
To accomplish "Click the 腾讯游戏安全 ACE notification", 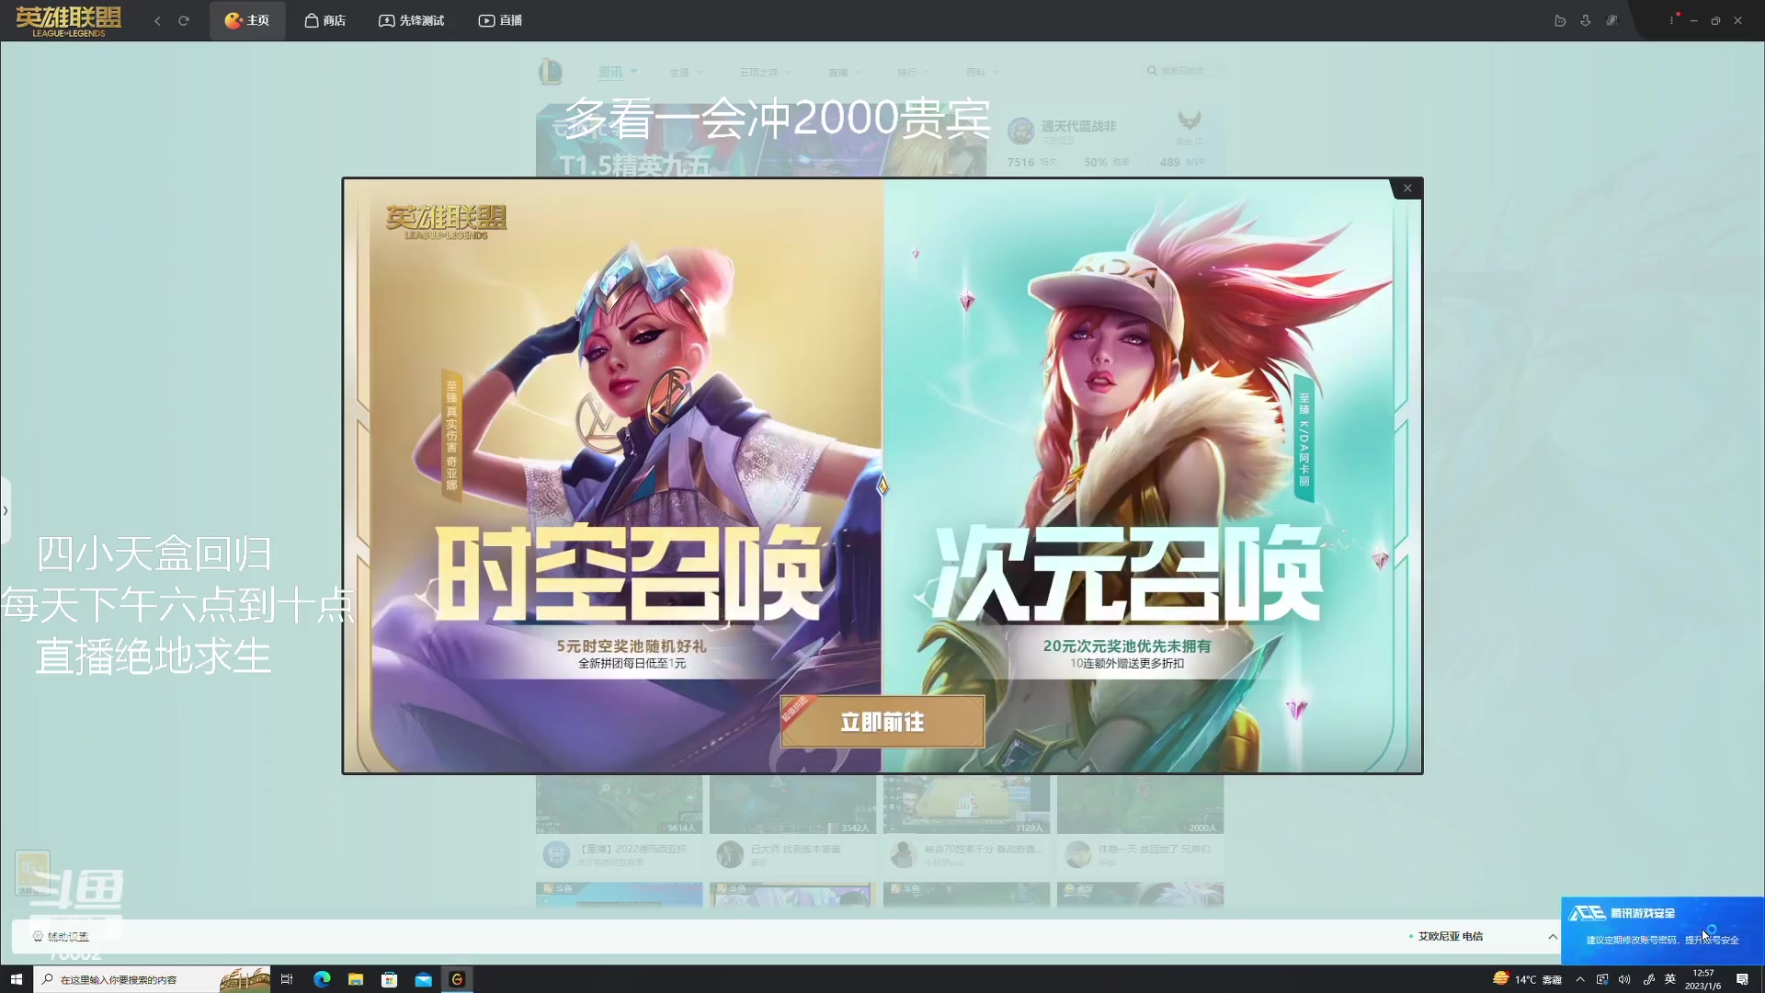I will [1662, 930].
